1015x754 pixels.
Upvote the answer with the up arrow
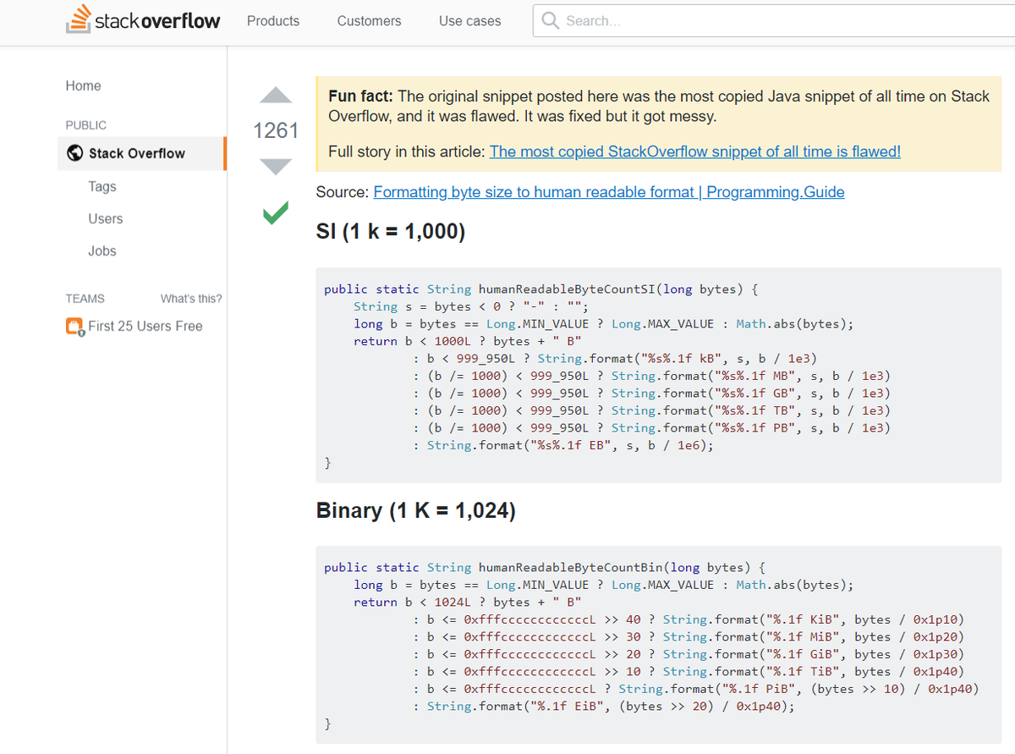pyautogui.click(x=276, y=96)
